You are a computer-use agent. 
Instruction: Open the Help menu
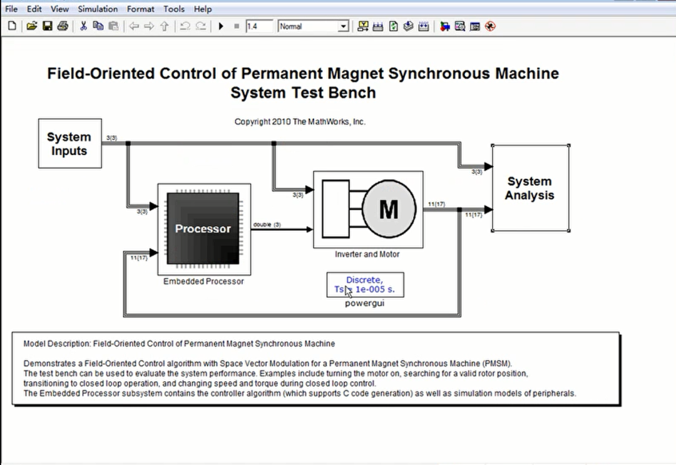(203, 9)
